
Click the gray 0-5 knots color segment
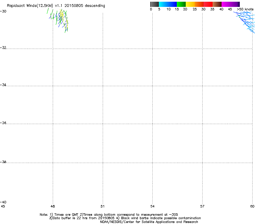154,4
